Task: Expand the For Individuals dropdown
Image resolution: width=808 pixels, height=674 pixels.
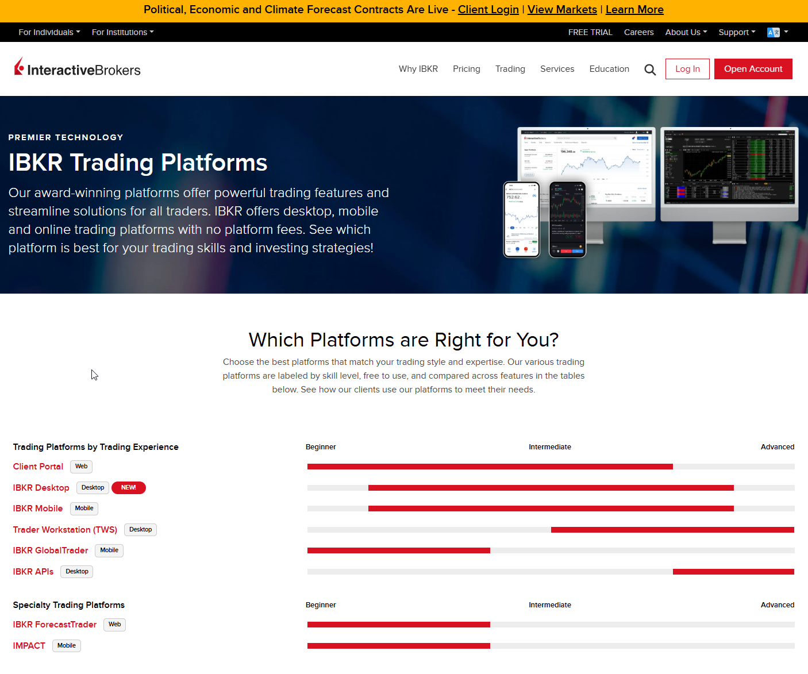Action: [x=49, y=32]
